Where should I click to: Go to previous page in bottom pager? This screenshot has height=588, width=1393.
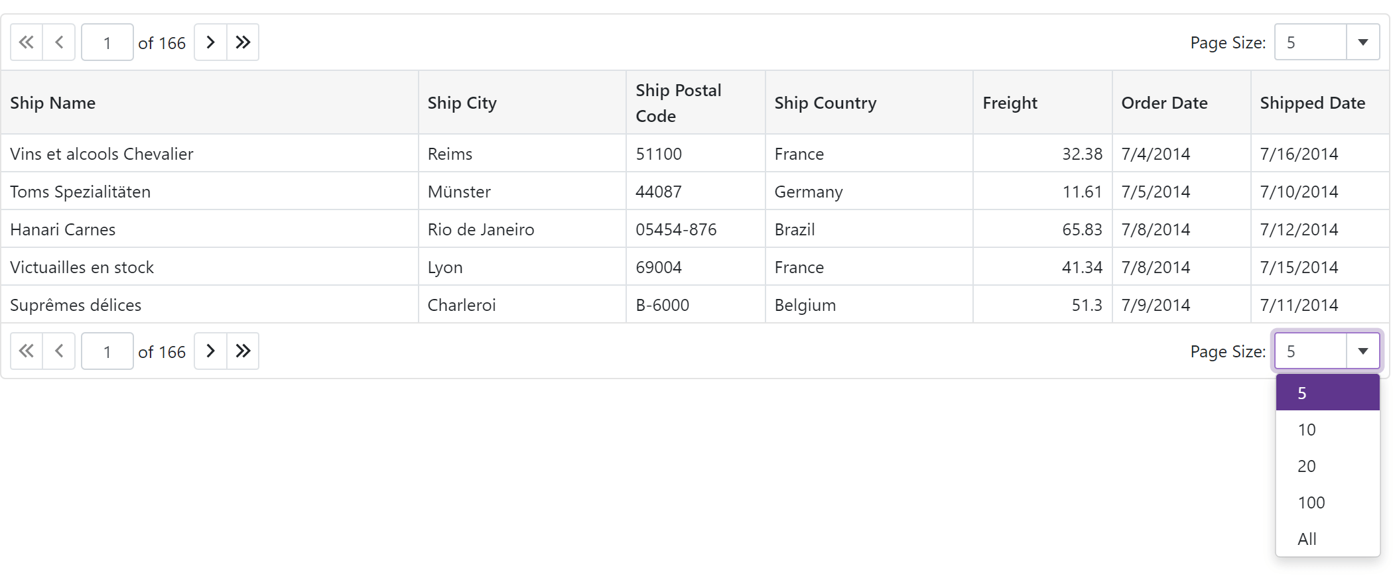[x=59, y=351]
